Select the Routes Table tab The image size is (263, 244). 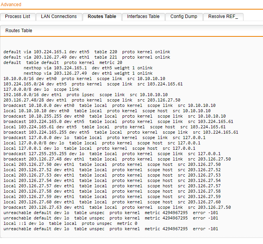[x=102, y=16]
